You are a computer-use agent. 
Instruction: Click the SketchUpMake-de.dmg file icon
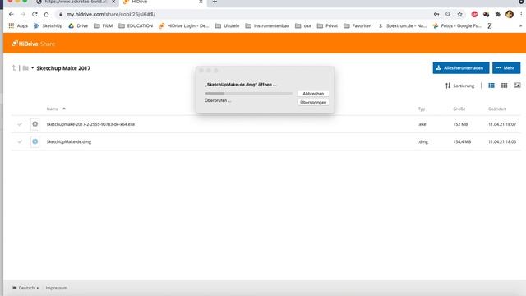tap(35, 141)
